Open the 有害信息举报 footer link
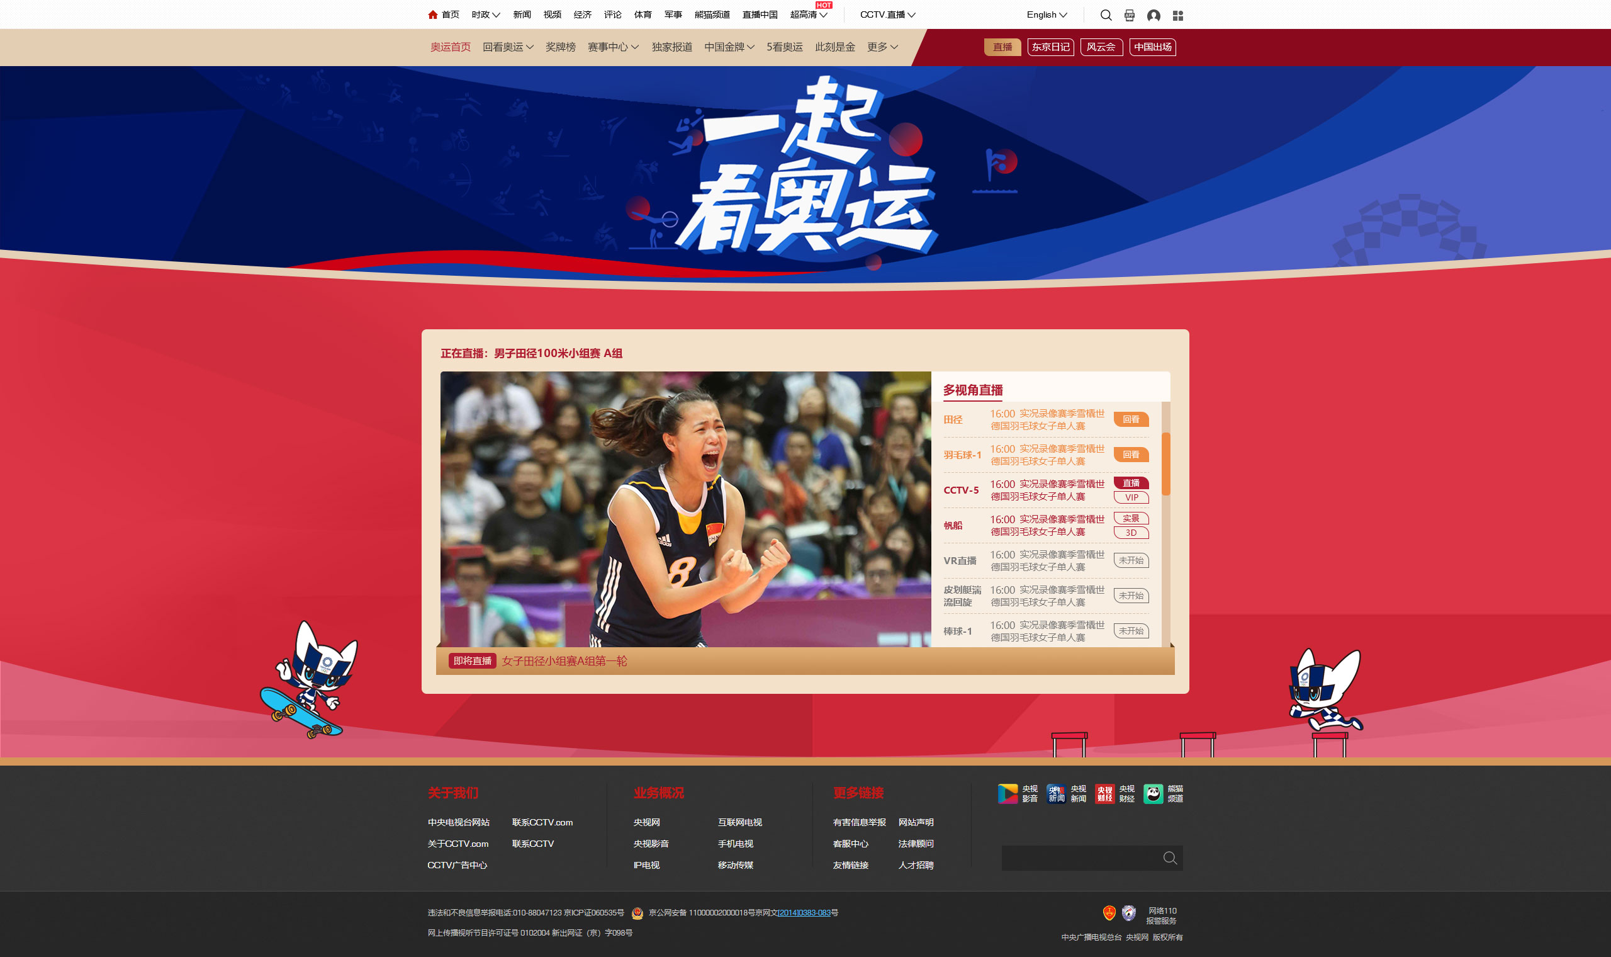 pos(859,822)
